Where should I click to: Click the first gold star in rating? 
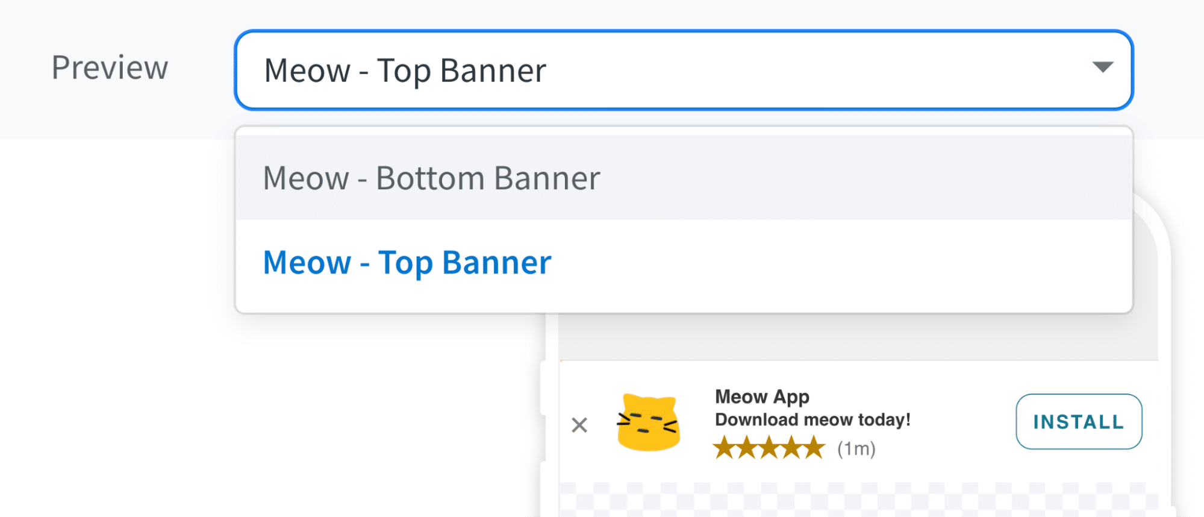[x=725, y=448]
